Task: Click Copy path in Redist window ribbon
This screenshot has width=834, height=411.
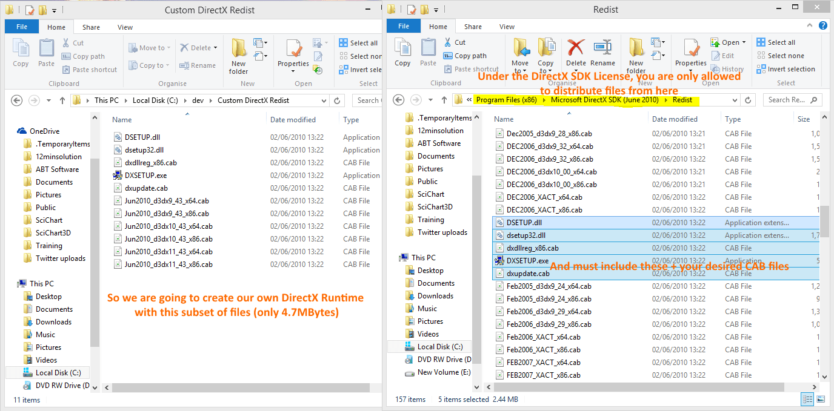Action: click(x=465, y=56)
